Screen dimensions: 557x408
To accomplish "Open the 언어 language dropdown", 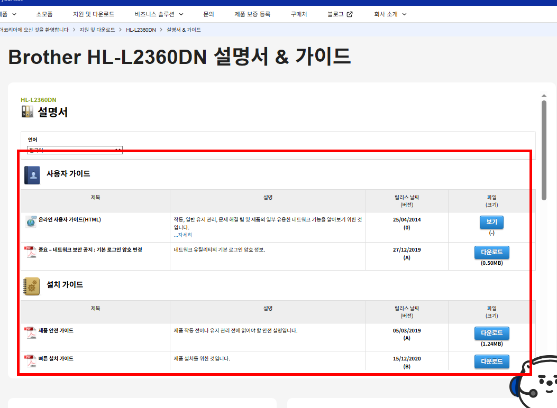I will 74,150.
